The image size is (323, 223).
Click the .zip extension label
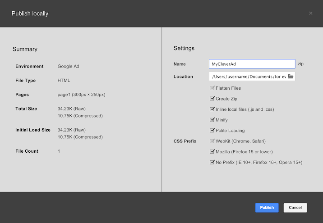[300, 64]
